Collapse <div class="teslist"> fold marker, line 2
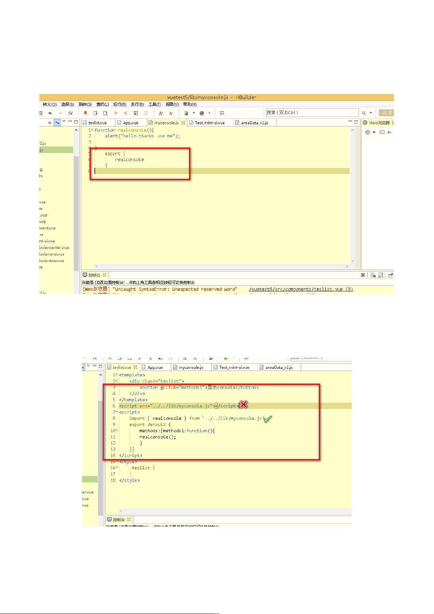This screenshot has width=434, height=614. point(117,381)
